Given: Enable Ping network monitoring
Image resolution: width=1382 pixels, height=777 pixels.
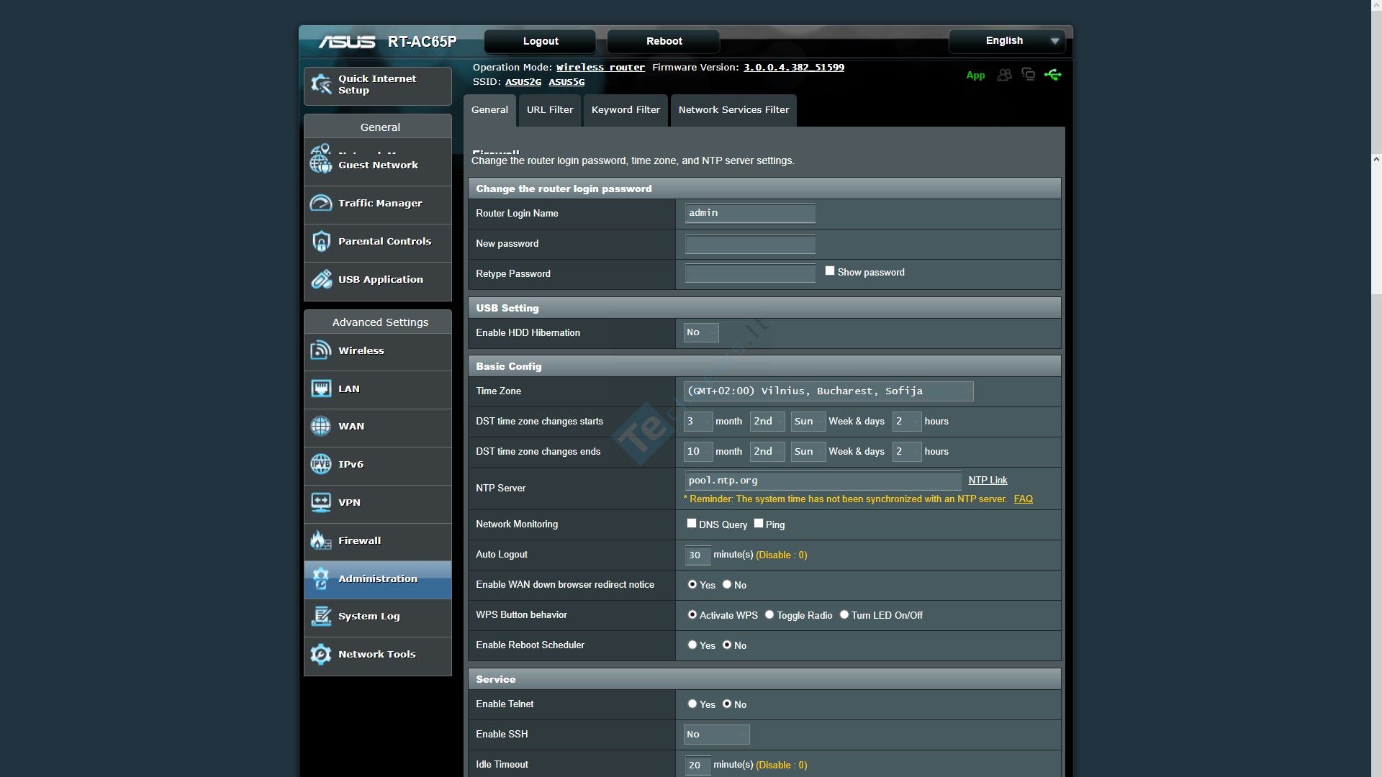Looking at the screenshot, I should coord(759,524).
